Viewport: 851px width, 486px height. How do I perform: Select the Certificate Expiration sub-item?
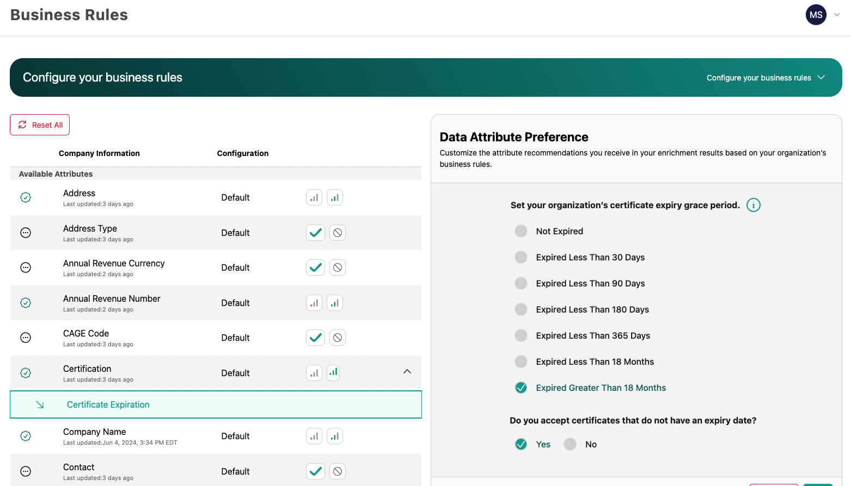(x=216, y=404)
